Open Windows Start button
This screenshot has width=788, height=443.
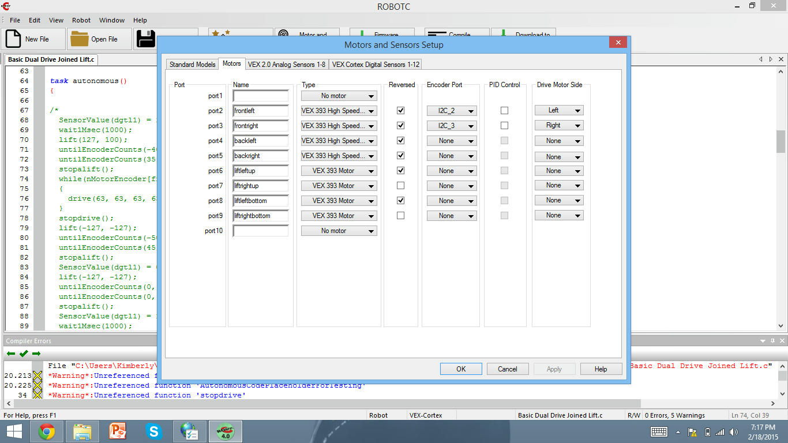pos(14,431)
